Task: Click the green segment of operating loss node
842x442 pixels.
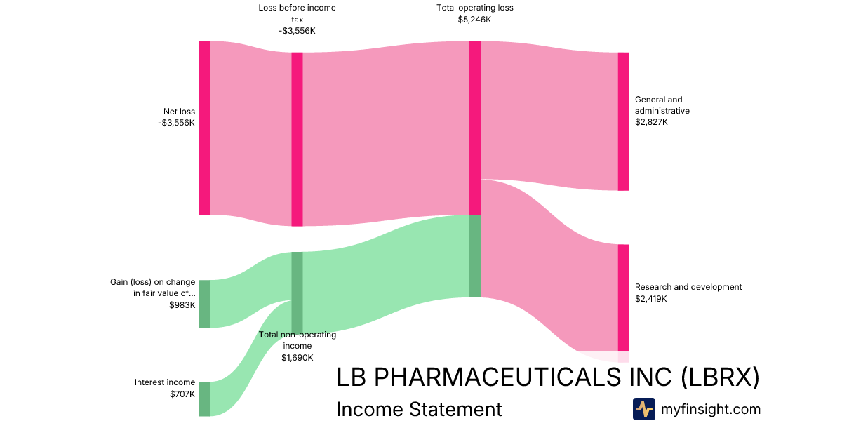Action: (475, 255)
